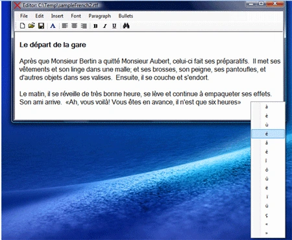Click the title bar text "Editor: C:\Temp\sampleFrench2.rtf"
The width and height of the screenshot is (292, 240).
tap(60, 5)
